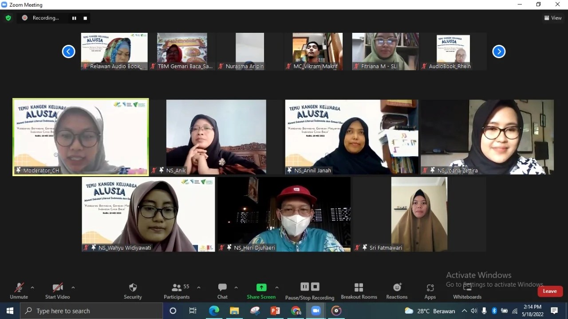Click the red Leave button
568x319 pixels.
point(550,291)
